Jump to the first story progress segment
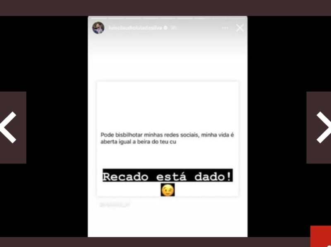 (99, 19)
